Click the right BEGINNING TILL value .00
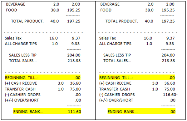187x121 pixels. tap(172, 78)
